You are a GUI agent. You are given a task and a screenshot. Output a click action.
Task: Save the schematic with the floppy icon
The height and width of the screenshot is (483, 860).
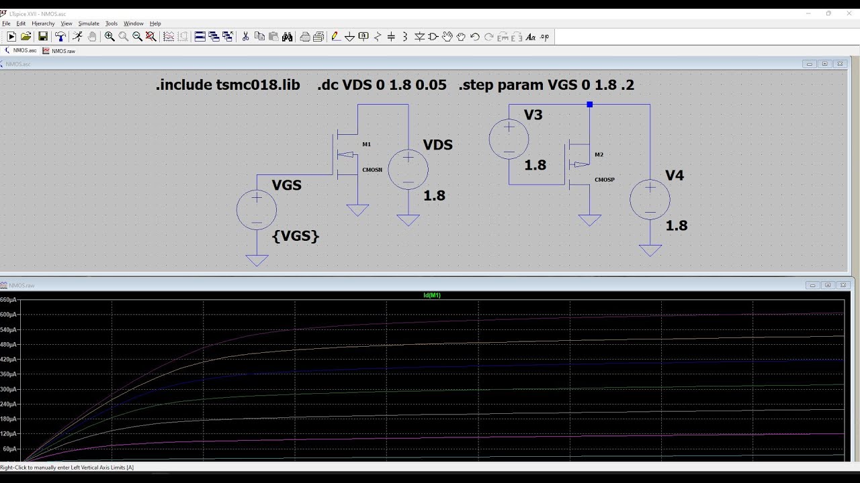point(43,37)
